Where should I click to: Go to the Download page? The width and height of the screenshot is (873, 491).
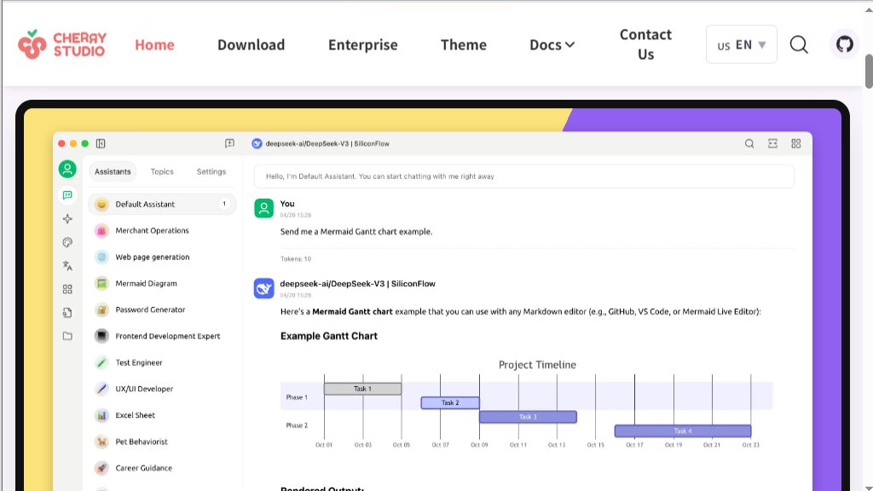tap(251, 44)
